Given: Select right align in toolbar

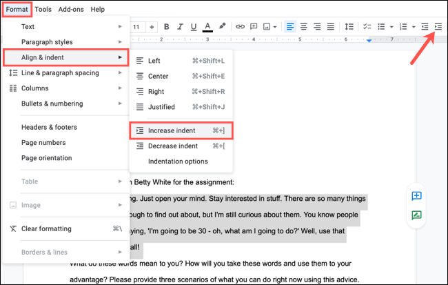Looking at the screenshot, I should (317, 27).
